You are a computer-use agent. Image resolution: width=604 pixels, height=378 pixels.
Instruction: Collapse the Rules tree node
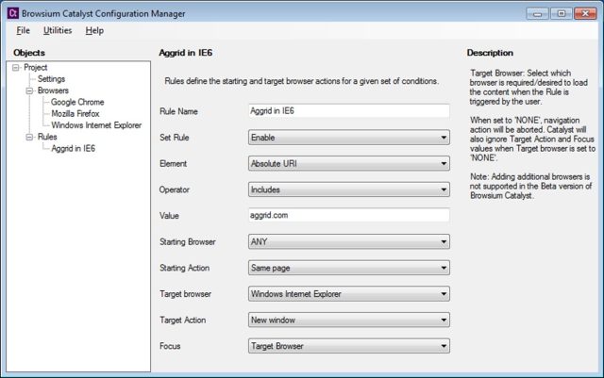tap(29, 137)
